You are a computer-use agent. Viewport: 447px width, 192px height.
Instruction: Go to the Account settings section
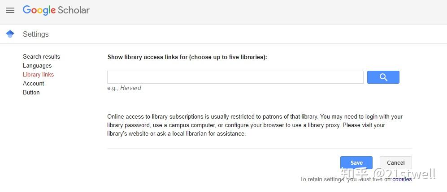(x=33, y=83)
